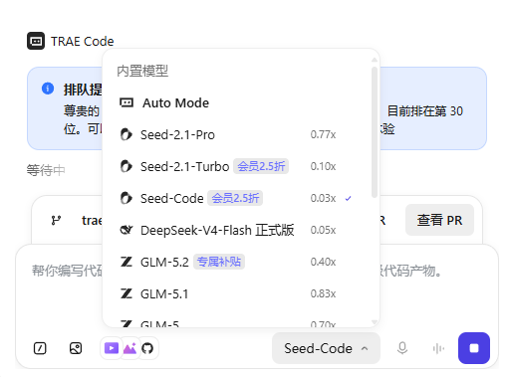Click 会员2.5折 badge beside Seed-2.1-Turbo
This screenshot has width=508, height=377.
coord(261,166)
